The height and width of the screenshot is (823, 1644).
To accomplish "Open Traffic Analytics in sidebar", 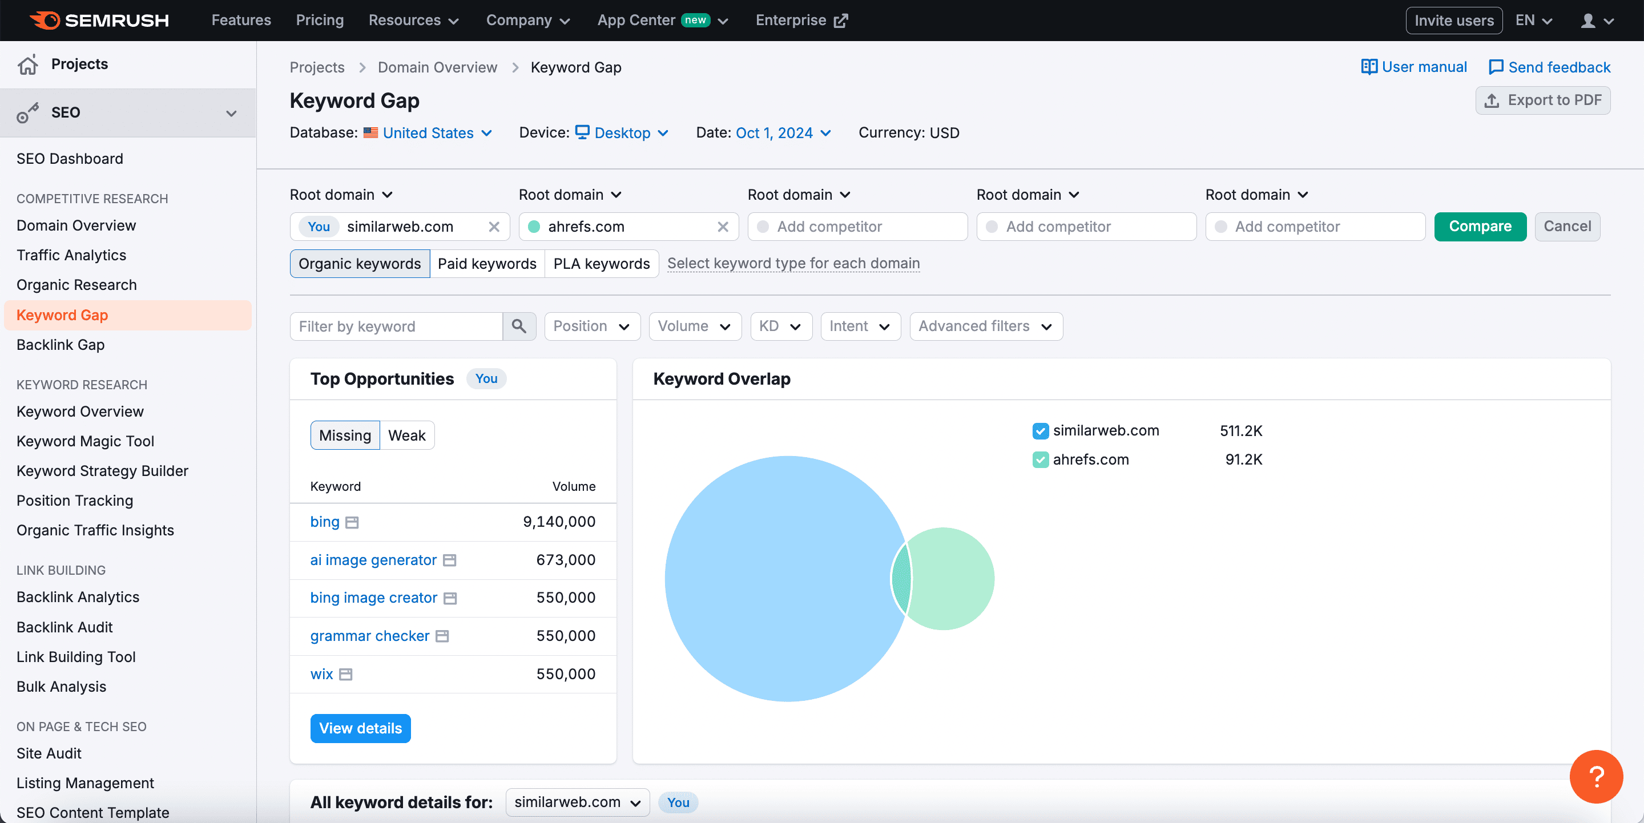I will [71, 255].
